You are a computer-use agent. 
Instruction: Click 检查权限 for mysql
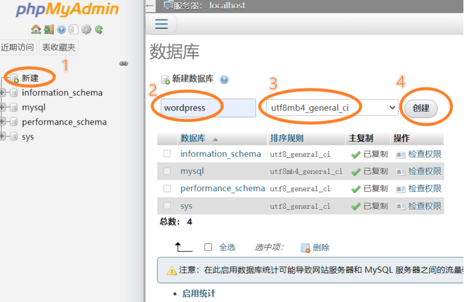point(425,171)
